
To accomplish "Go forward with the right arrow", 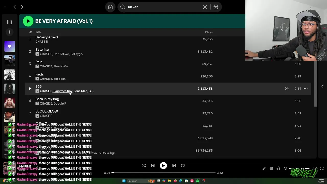I will point(22,7).
